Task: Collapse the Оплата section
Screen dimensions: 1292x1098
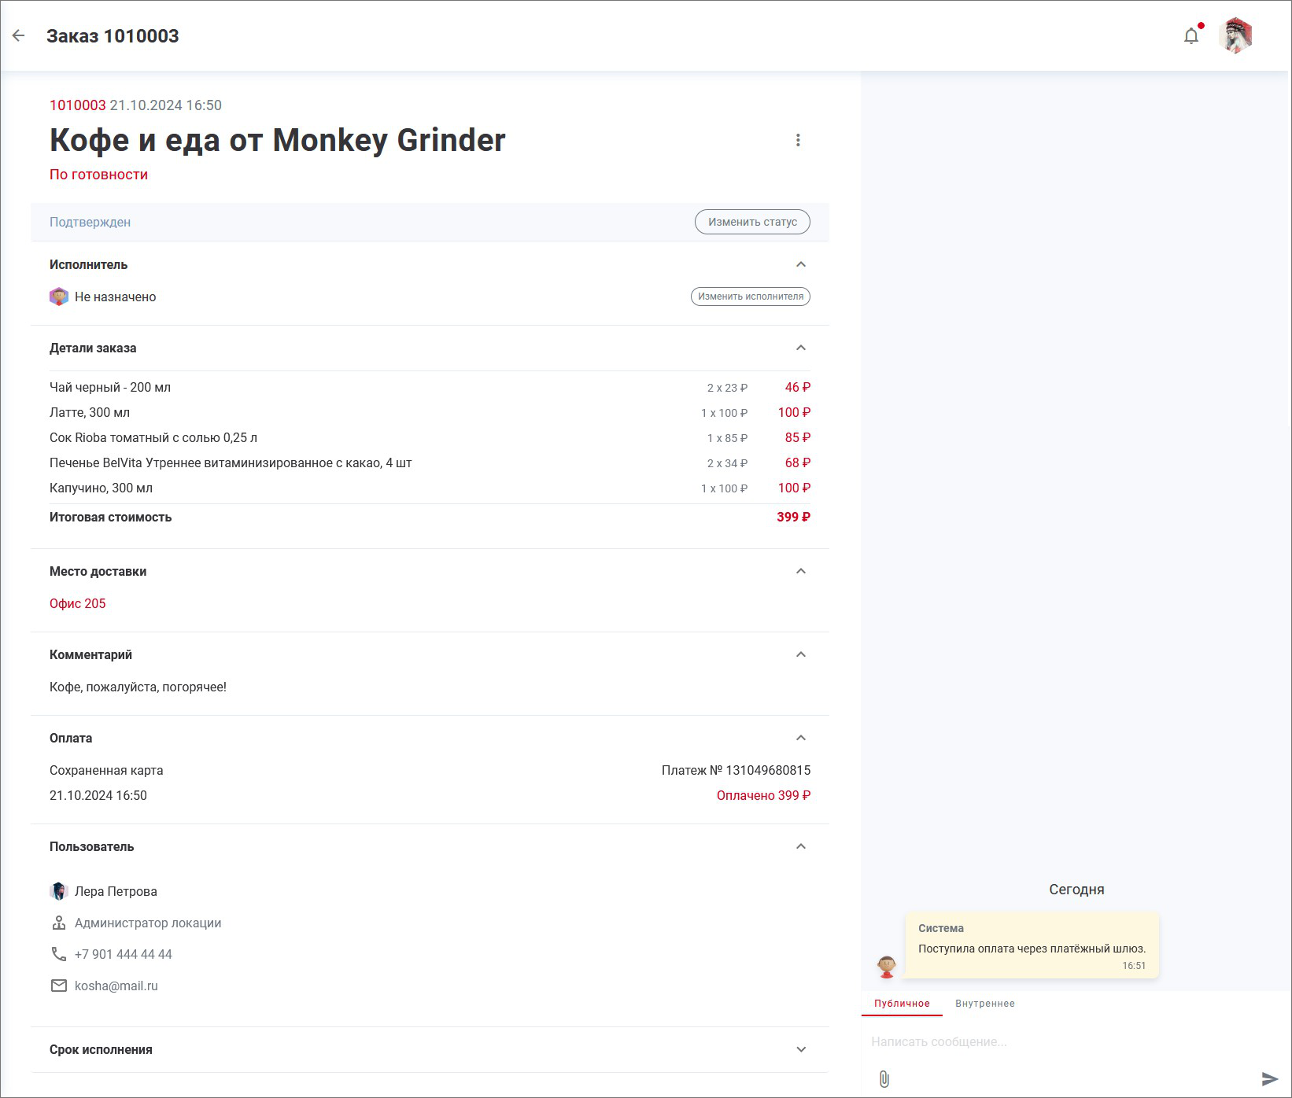Action: point(801,738)
